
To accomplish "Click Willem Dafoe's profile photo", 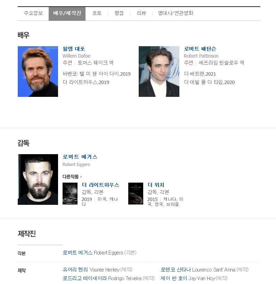I will pyautogui.click(x=38, y=72).
